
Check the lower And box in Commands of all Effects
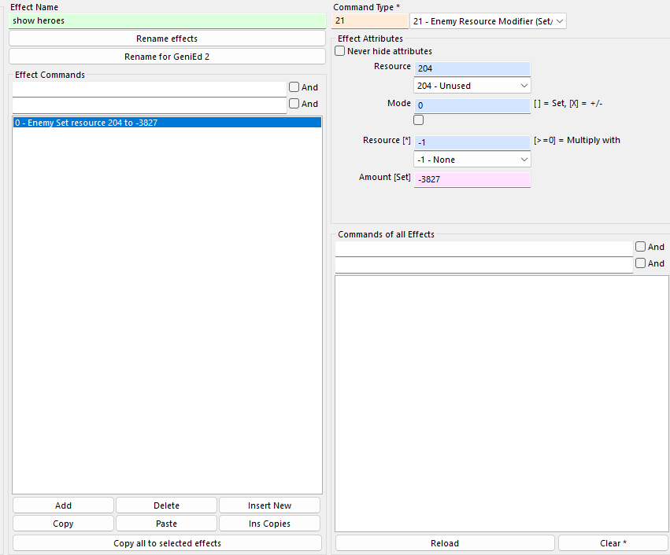coord(640,263)
